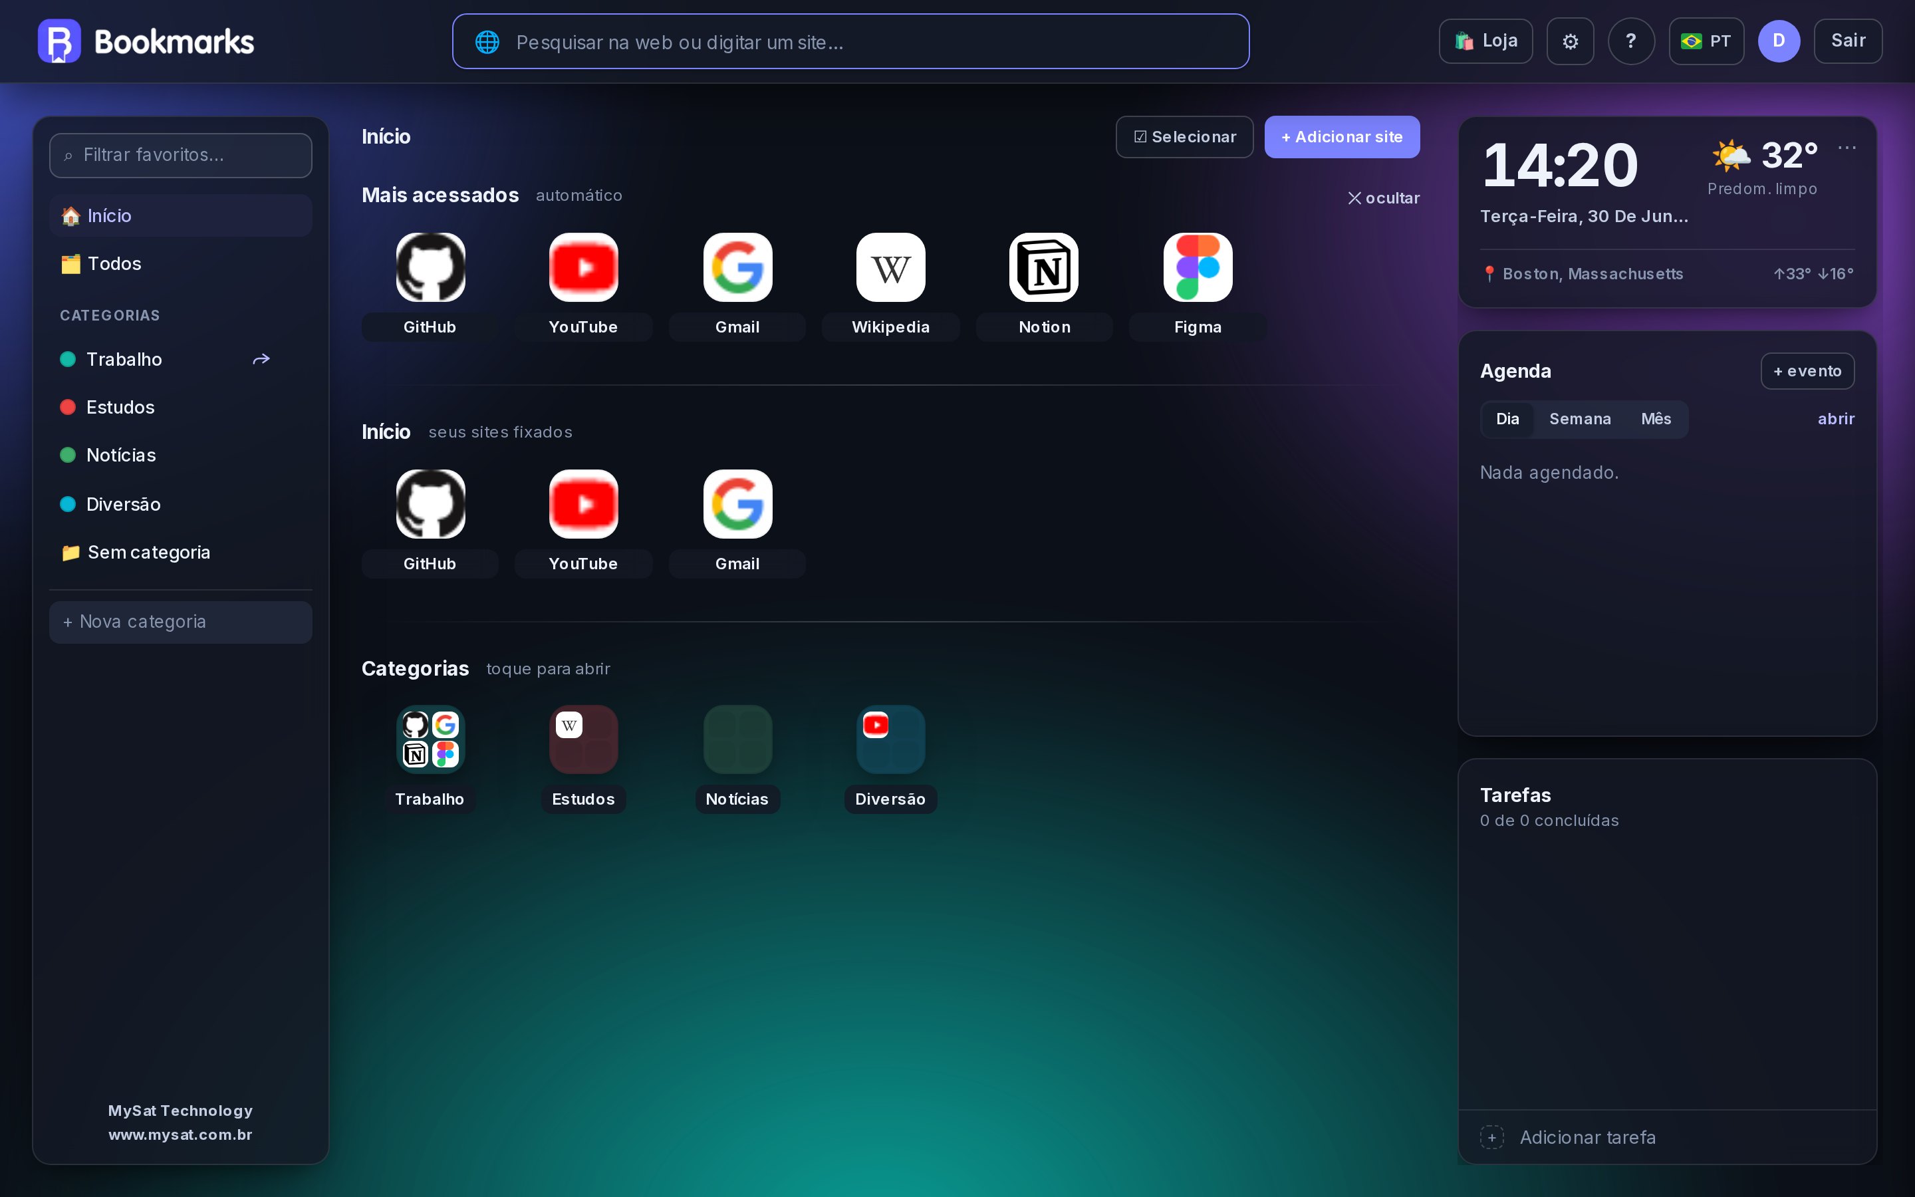This screenshot has width=1915, height=1197.
Task: Click the sun weather icon
Action: (1731, 155)
